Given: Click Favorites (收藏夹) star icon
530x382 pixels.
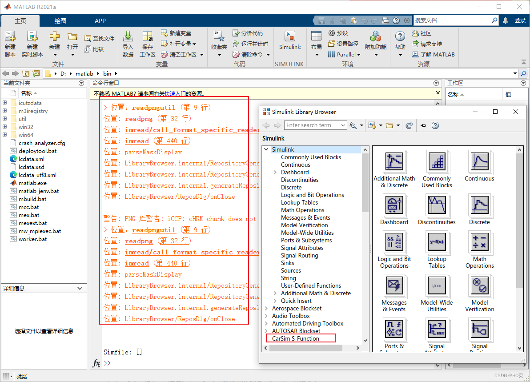Looking at the screenshot, I should pos(219,36).
